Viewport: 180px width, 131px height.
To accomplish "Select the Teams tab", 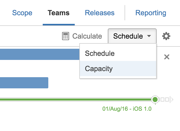I will pos(58,13).
